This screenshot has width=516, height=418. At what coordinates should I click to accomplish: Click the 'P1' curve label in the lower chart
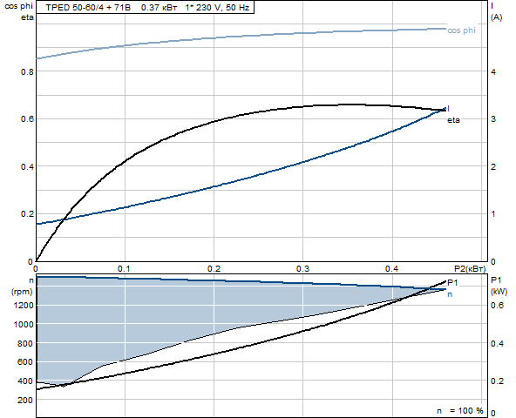click(452, 283)
